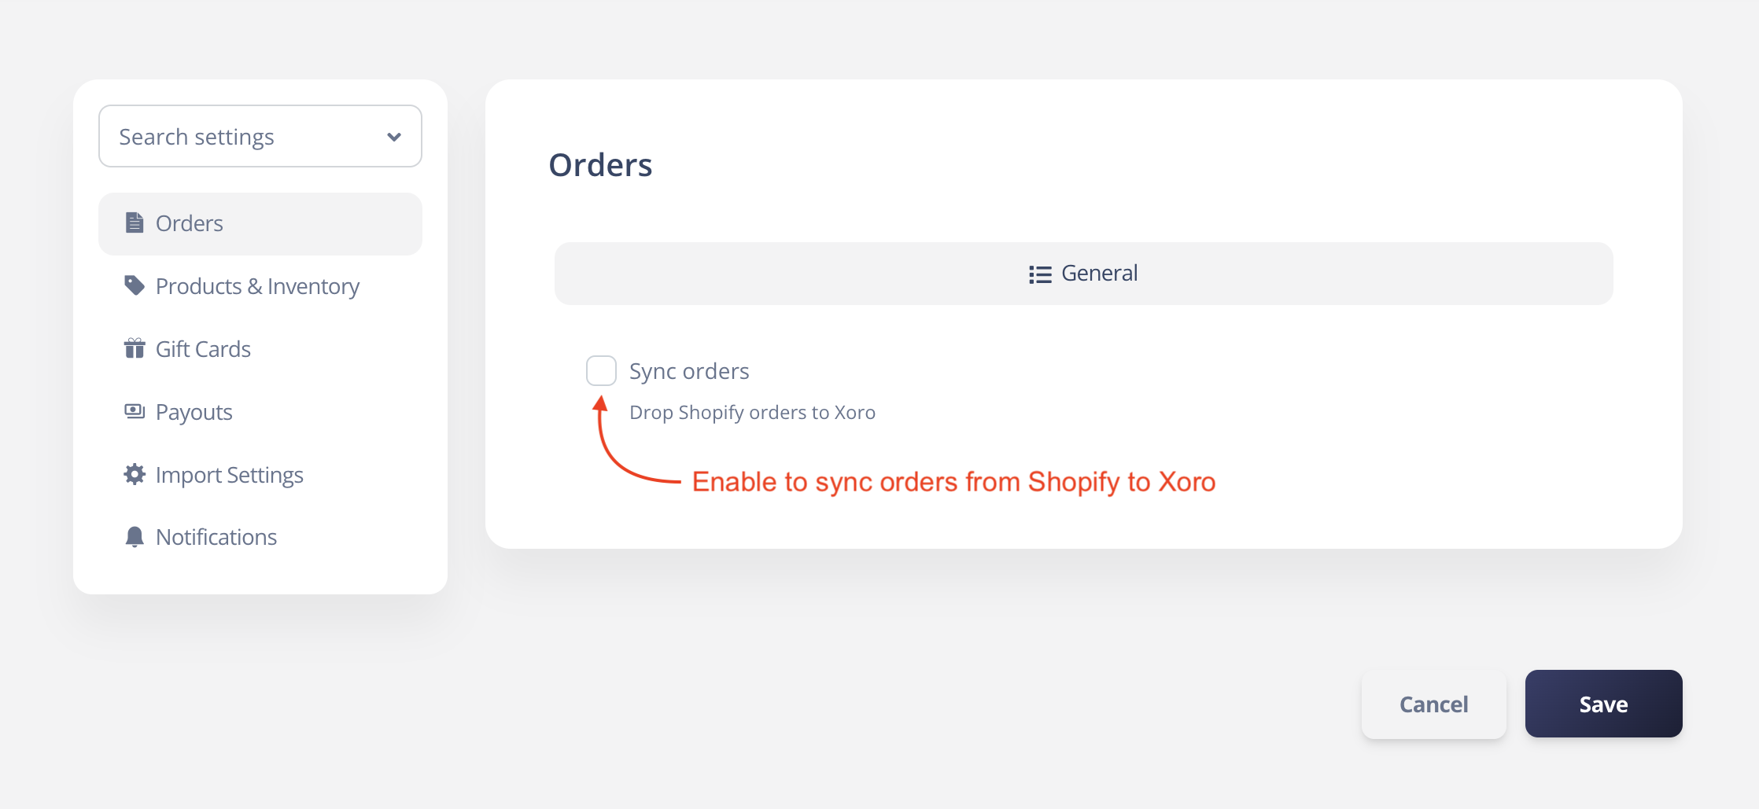1759x809 pixels.
Task: Open Import Settings section
Action: coord(229,475)
